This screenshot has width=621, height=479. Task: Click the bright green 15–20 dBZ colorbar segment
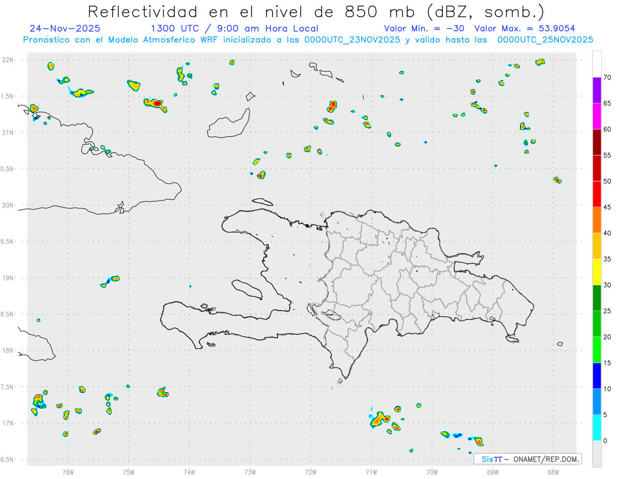pyautogui.click(x=597, y=350)
